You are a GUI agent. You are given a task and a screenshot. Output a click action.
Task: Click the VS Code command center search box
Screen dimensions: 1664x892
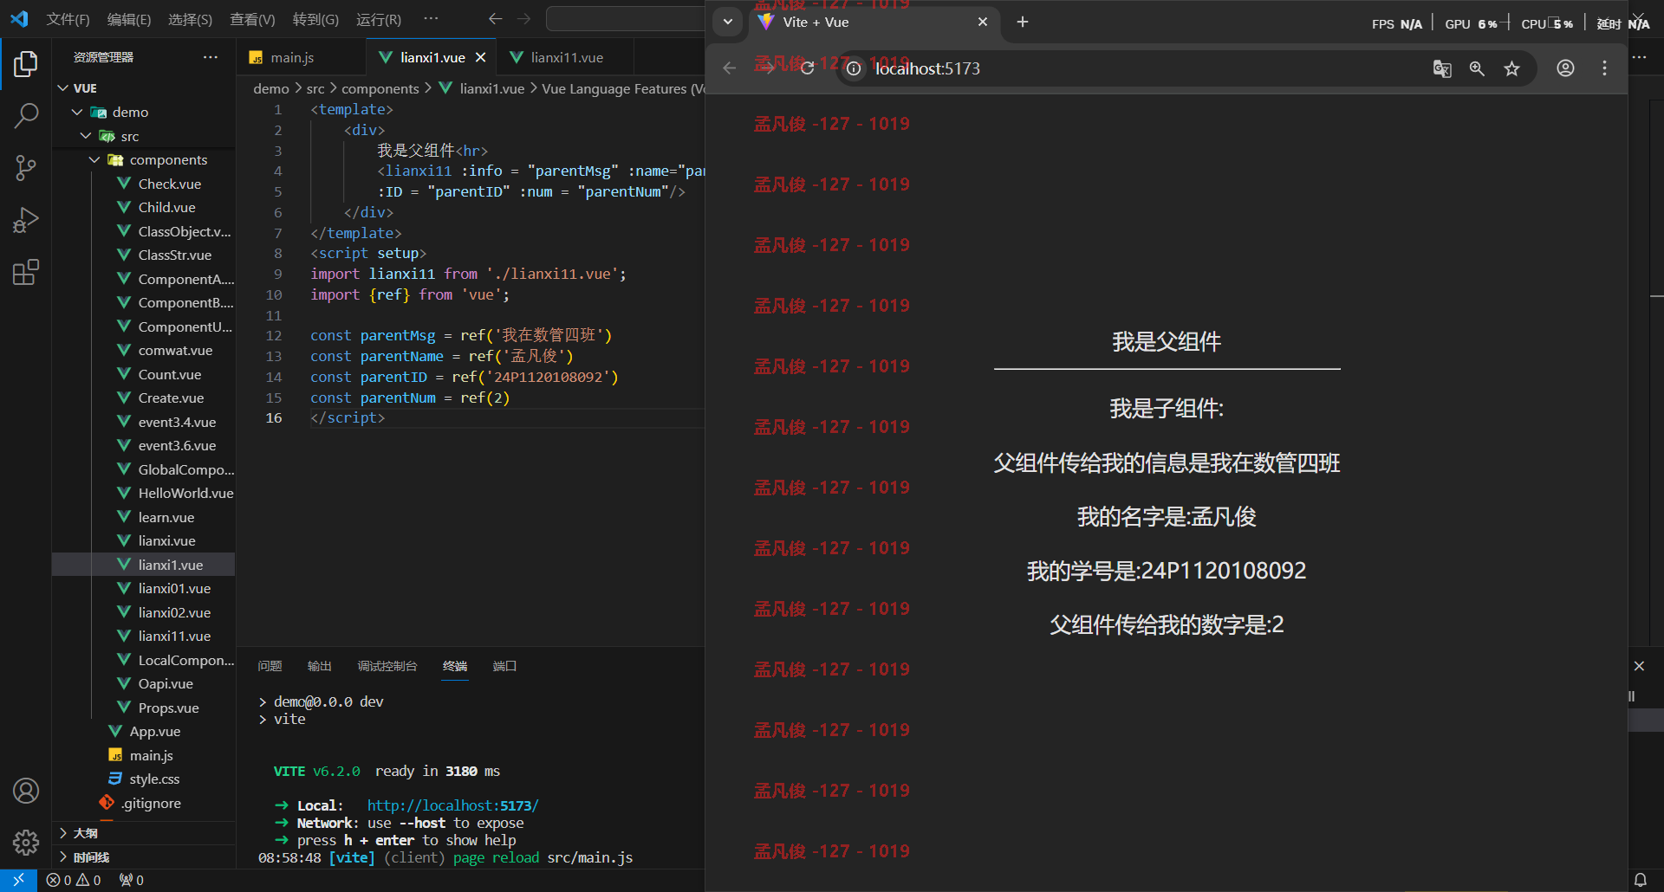point(626,19)
